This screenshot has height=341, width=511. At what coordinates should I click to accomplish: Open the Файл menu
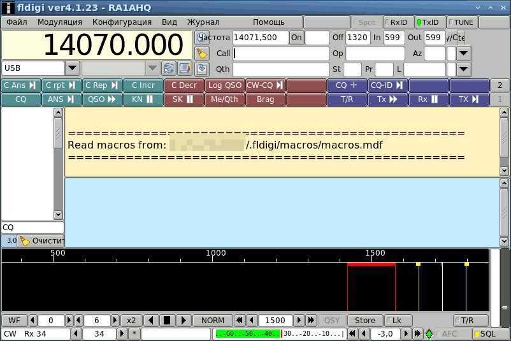coord(17,22)
